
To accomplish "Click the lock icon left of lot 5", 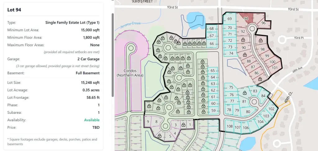I will [x=160, y=136].
